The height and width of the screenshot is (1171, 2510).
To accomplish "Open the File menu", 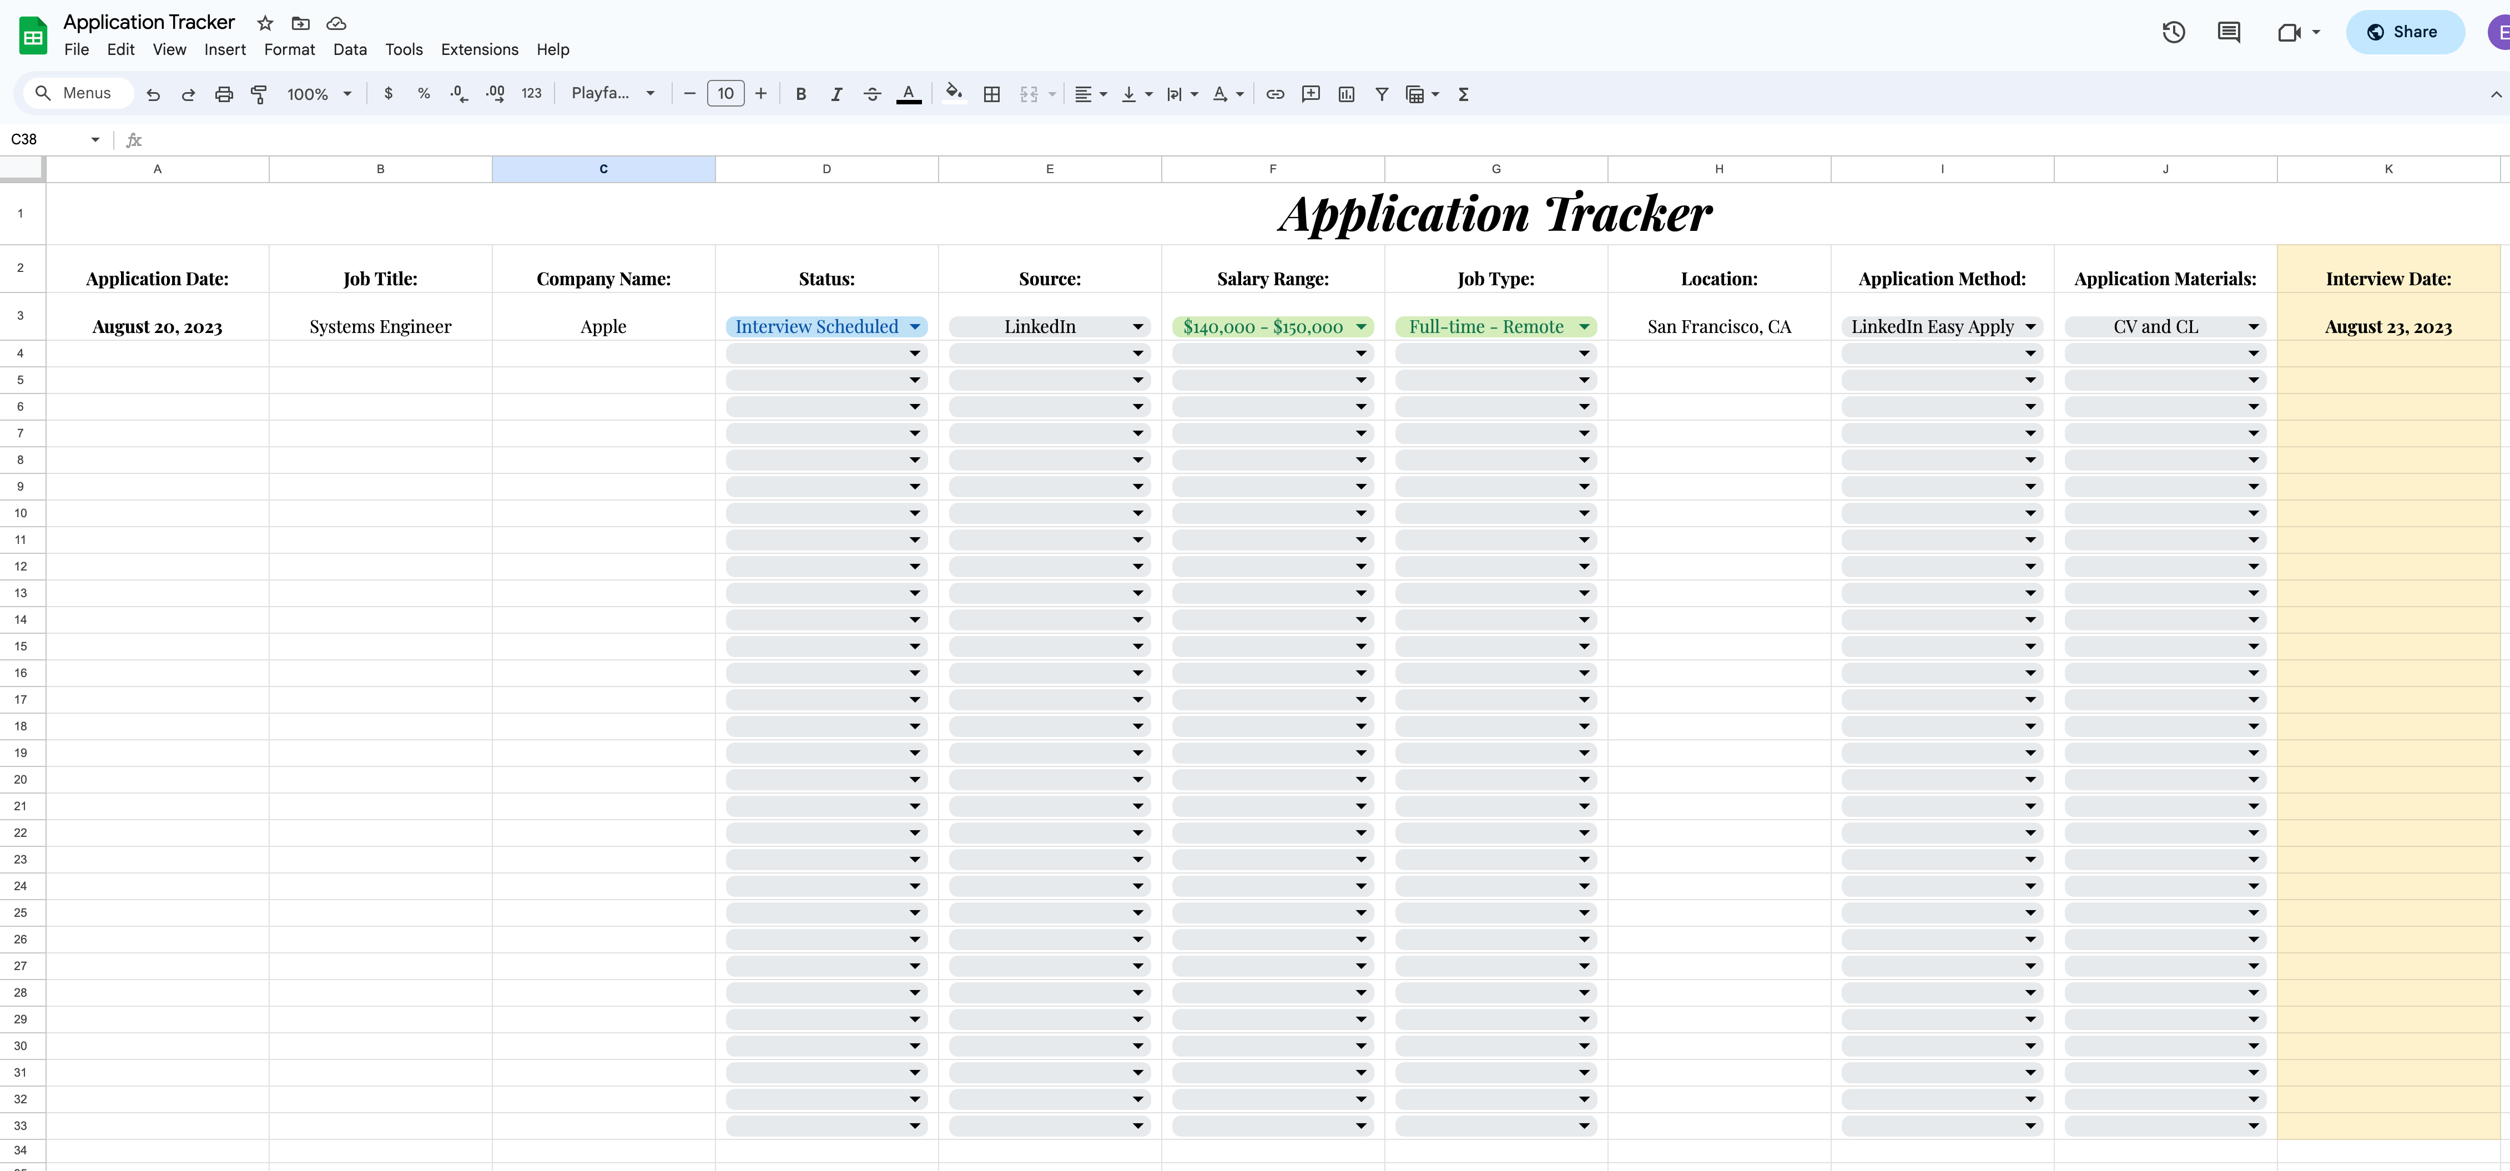I will point(76,50).
